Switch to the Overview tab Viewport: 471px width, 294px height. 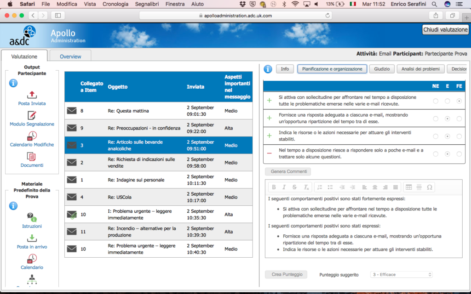(x=70, y=57)
